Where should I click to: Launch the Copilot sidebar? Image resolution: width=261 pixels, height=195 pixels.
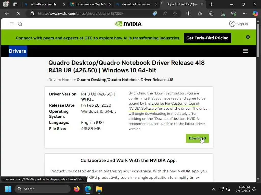[255, 13]
